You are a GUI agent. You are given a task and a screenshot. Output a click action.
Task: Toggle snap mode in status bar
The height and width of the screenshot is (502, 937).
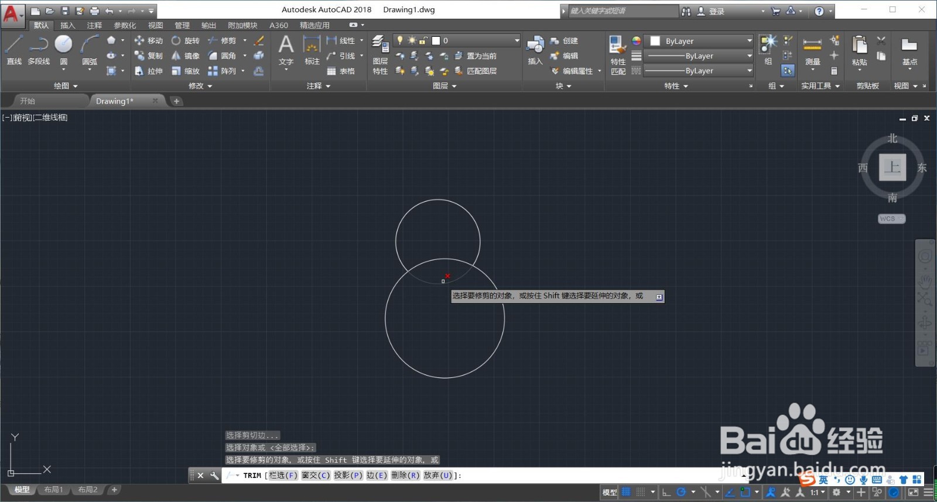click(x=641, y=492)
